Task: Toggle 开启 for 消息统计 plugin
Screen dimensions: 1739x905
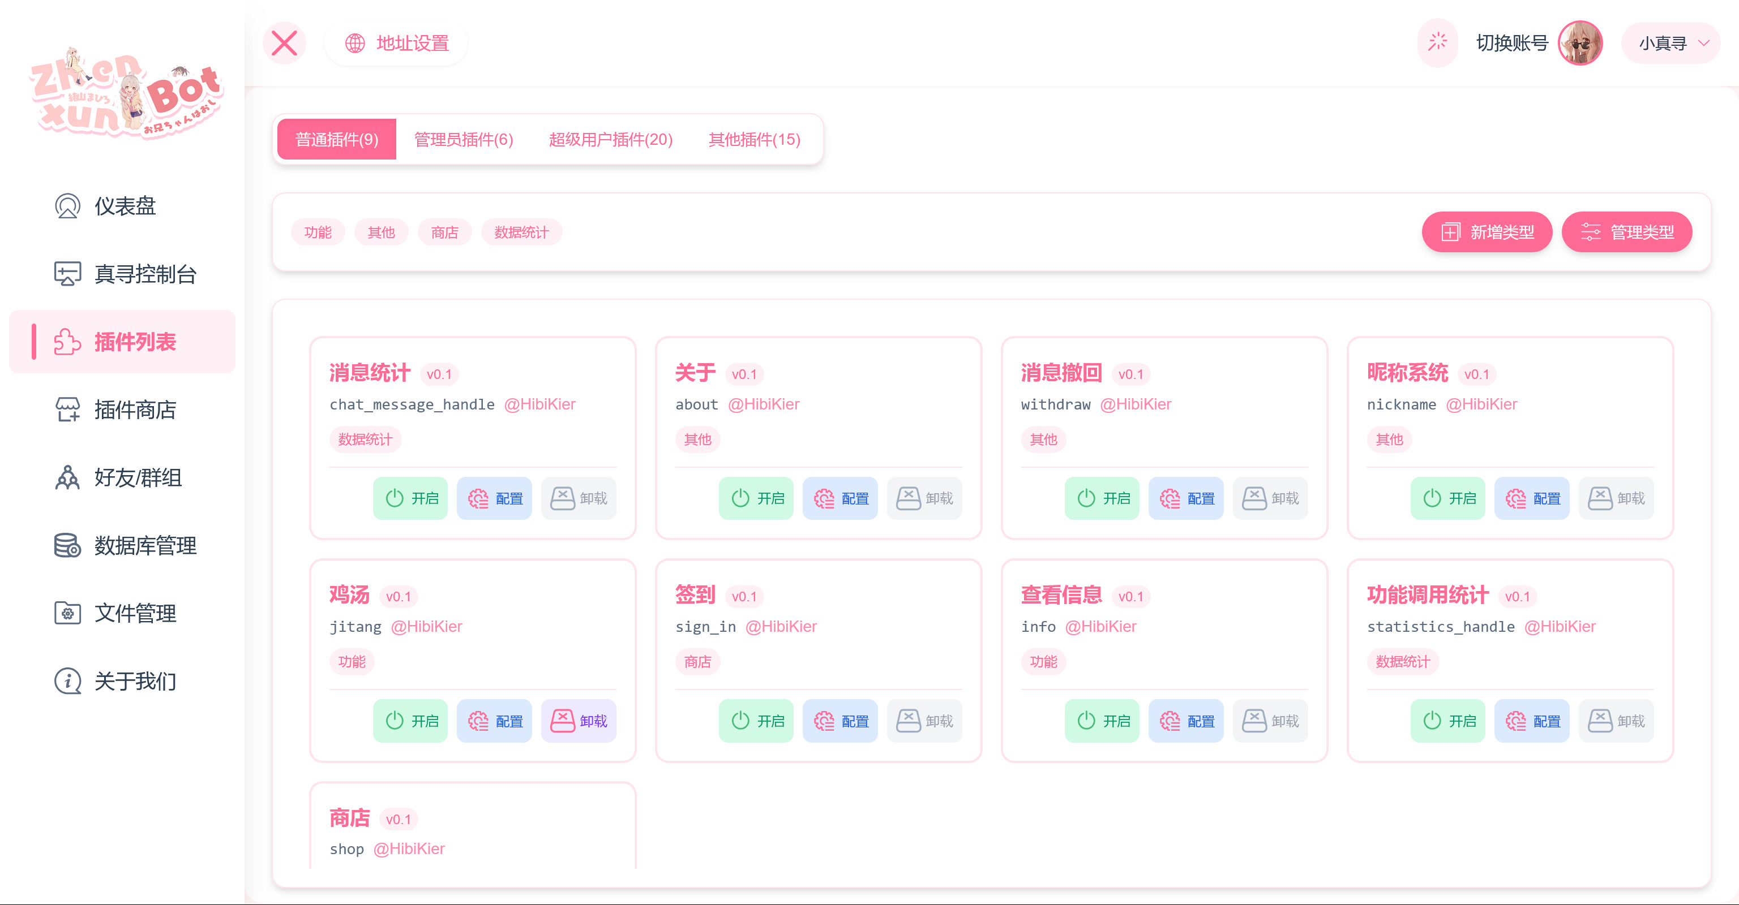Action: click(410, 498)
